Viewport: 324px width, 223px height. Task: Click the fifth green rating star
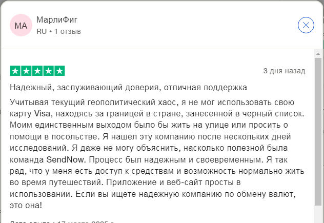click(x=59, y=71)
